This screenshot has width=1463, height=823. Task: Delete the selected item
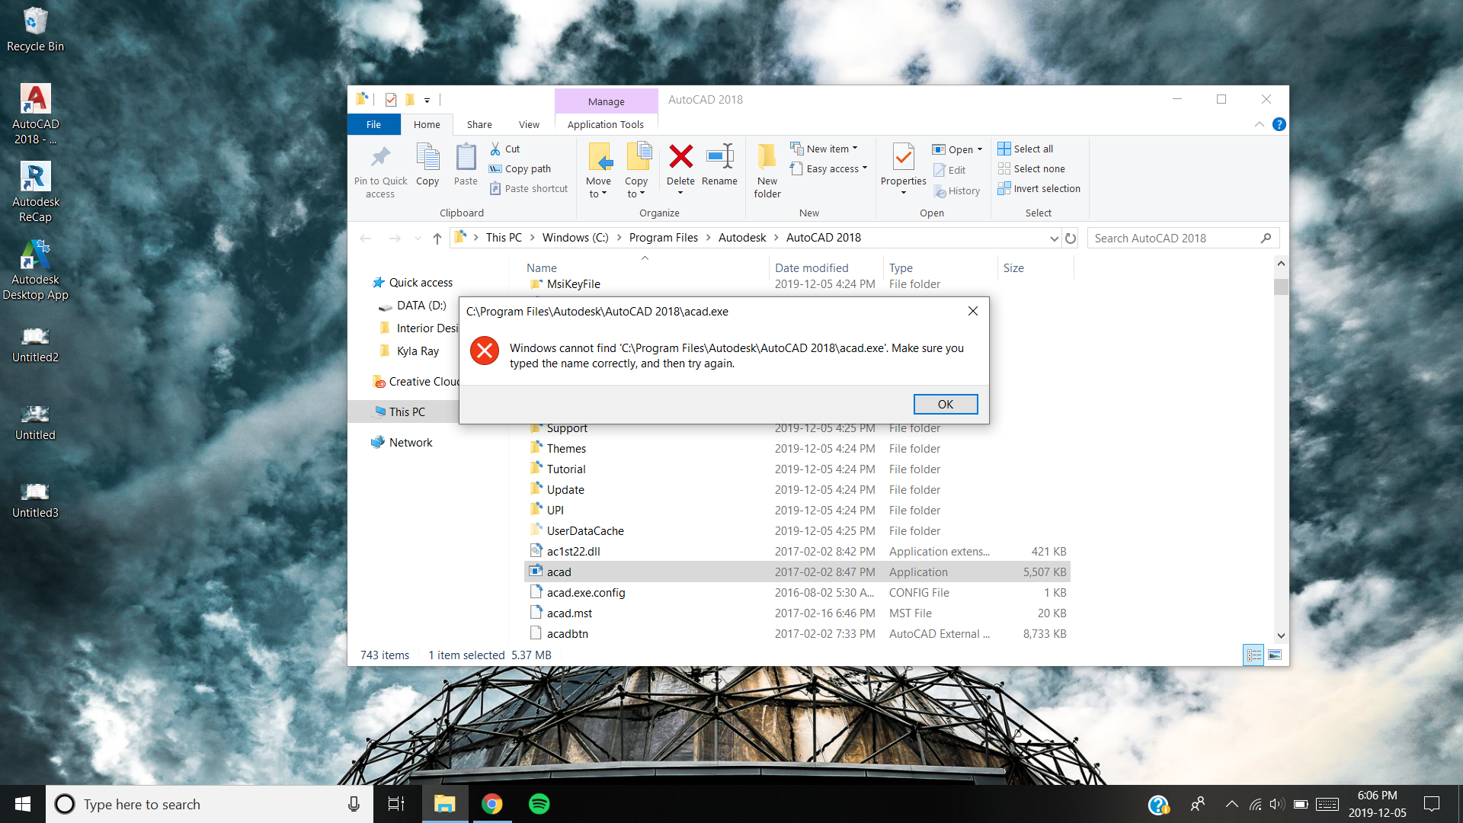coord(680,164)
